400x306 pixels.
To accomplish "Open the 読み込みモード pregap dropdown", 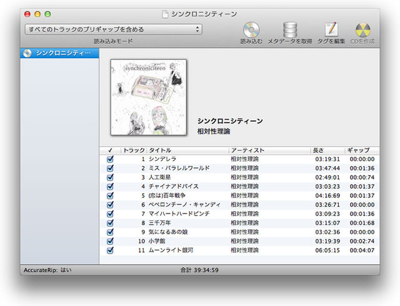I will point(113,29).
